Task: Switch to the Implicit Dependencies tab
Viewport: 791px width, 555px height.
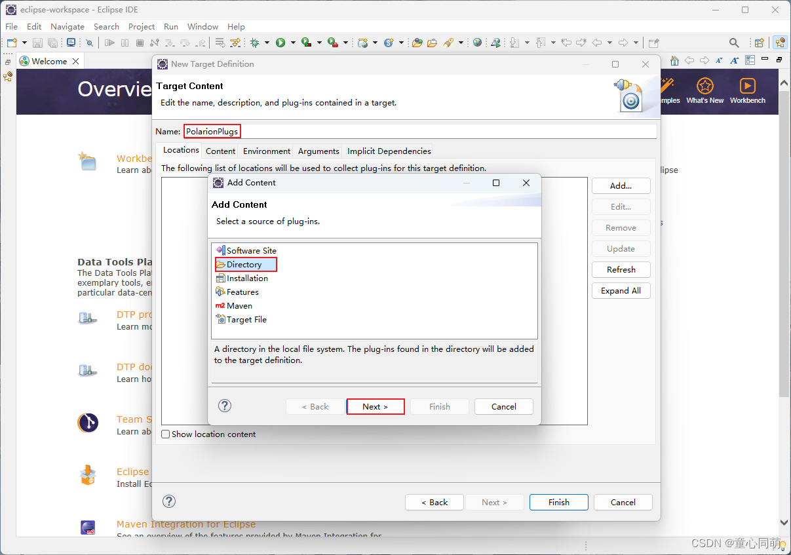Action: tap(389, 151)
